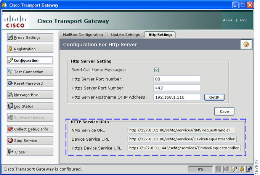Select the Configuration sidebar button
The height and width of the screenshot is (175, 260).
point(30,60)
